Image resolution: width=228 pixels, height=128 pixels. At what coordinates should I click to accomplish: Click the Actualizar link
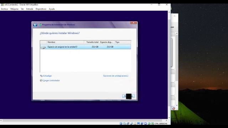tap(46, 76)
